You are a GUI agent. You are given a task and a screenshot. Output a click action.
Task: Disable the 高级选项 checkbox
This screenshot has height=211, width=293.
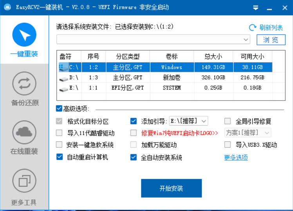[x=60, y=109]
